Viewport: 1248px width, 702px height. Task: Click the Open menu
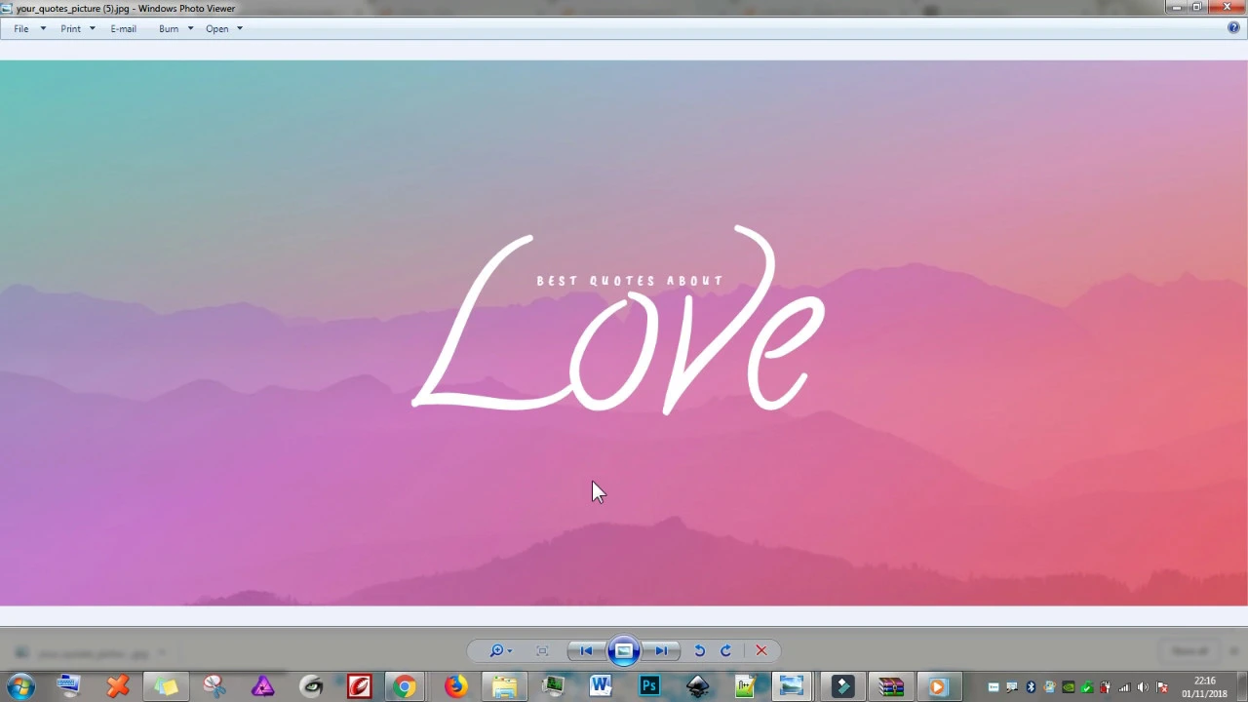click(x=216, y=28)
